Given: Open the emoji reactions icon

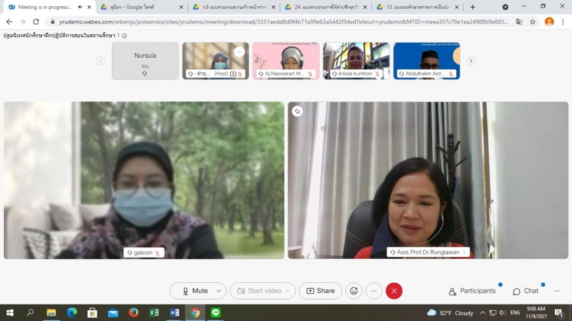Looking at the screenshot, I should coord(354,291).
